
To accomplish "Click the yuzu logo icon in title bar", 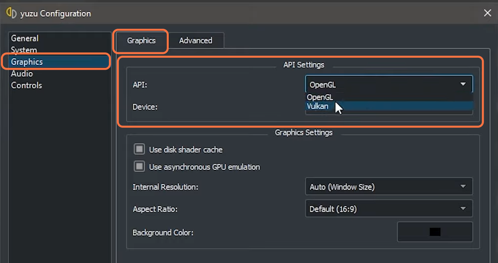I will point(11,13).
